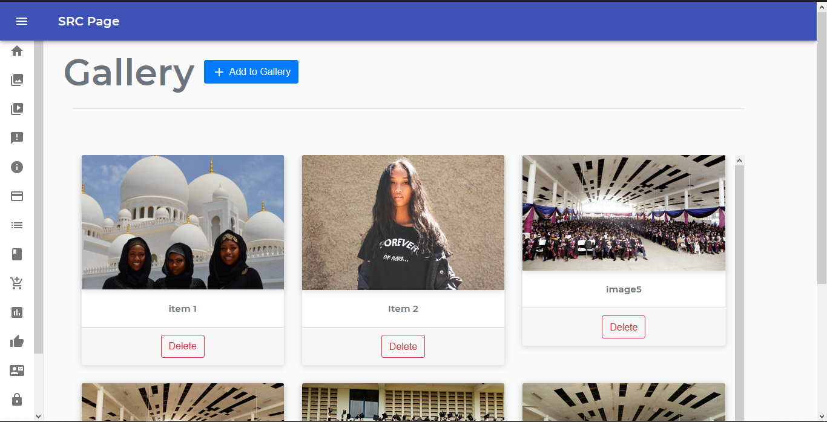The height and width of the screenshot is (422, 827).
Task: Open the add-to-cart sidebar icon
Action: click(17, 283)
